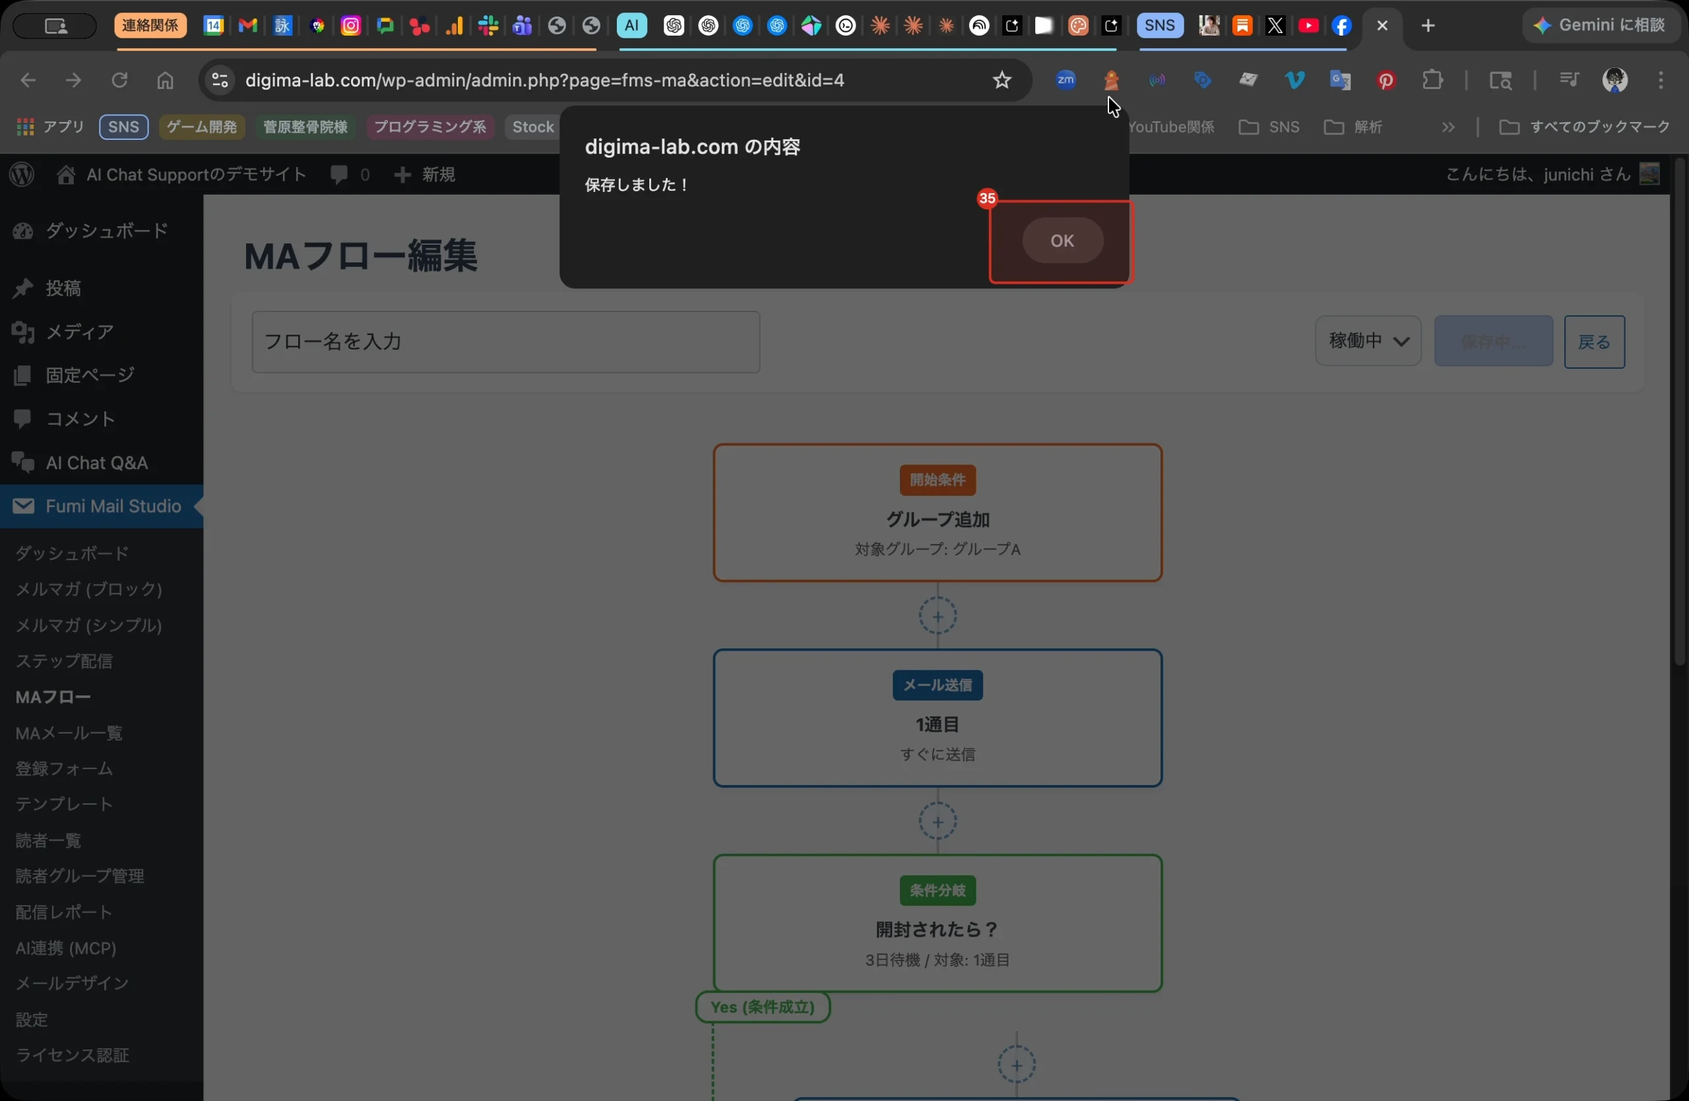This screenshot has height=1101, width=1689.
Task: Add step after 1通目 mail node
Action: pyautogui.click(x=937, y=821)
